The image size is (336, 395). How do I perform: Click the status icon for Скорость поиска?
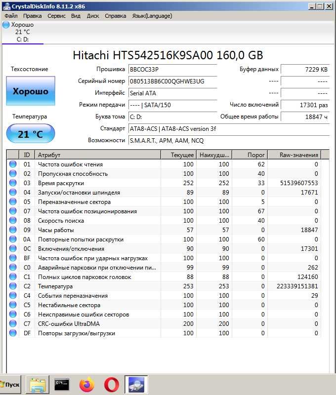[x=13, y=220]
